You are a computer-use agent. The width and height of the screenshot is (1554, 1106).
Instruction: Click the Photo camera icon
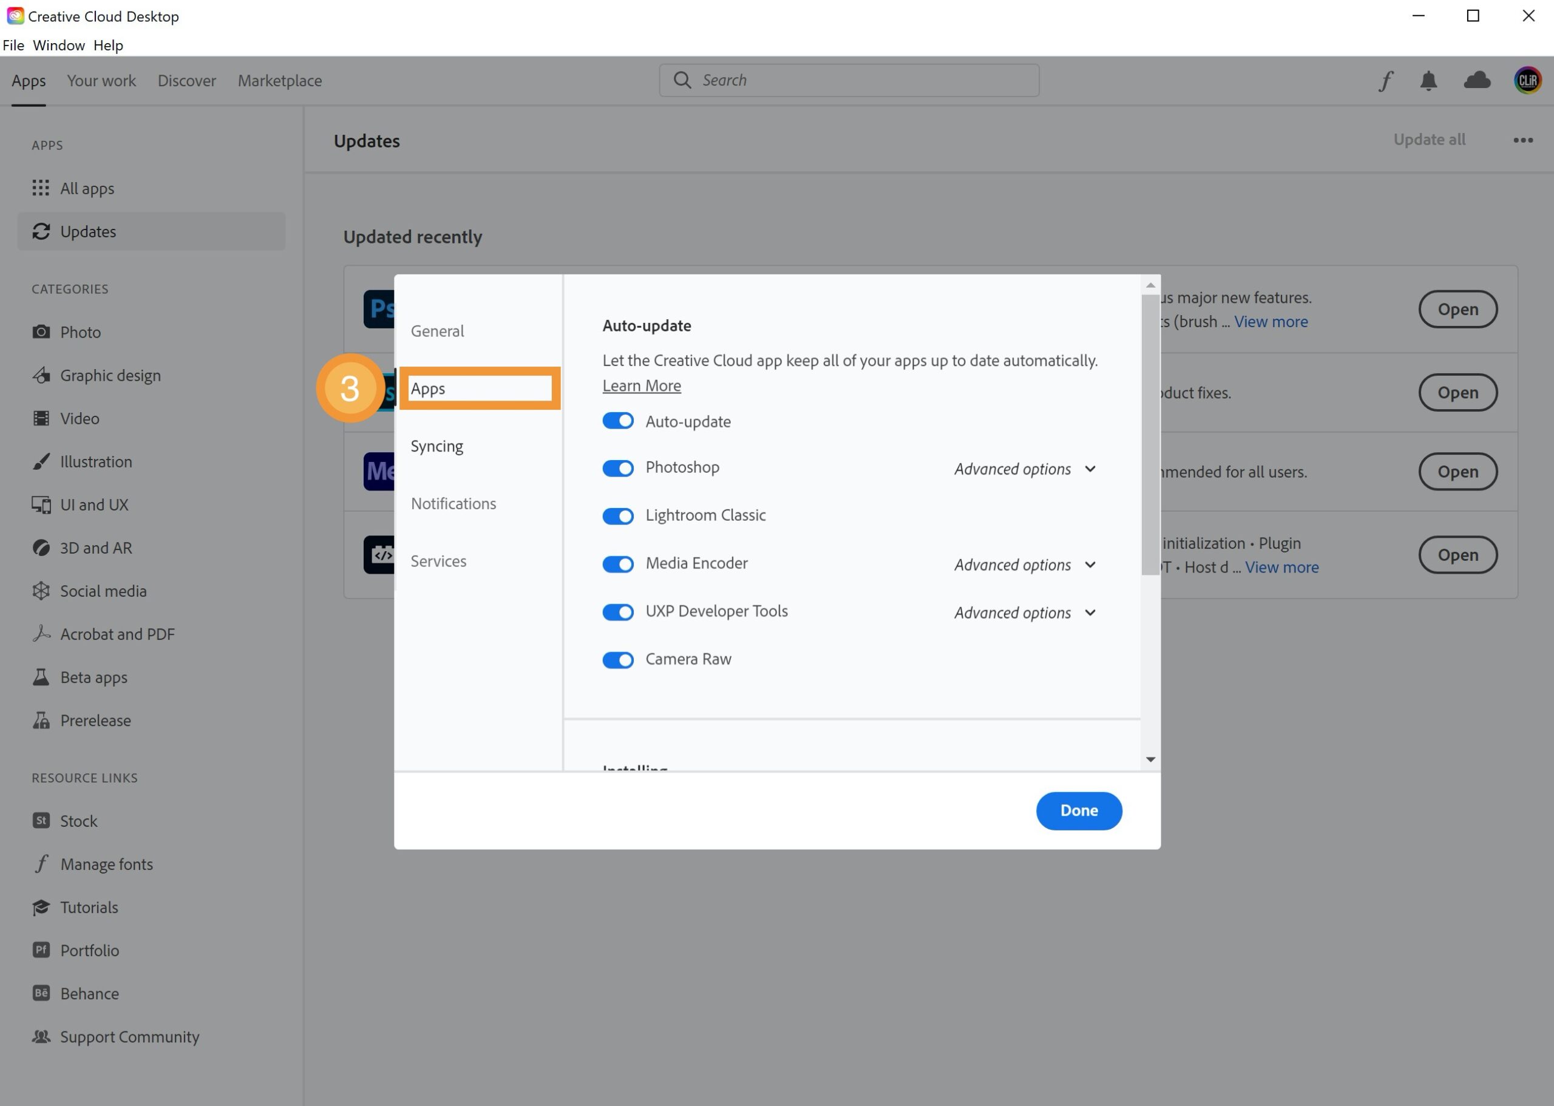click(x=41, y=331)
